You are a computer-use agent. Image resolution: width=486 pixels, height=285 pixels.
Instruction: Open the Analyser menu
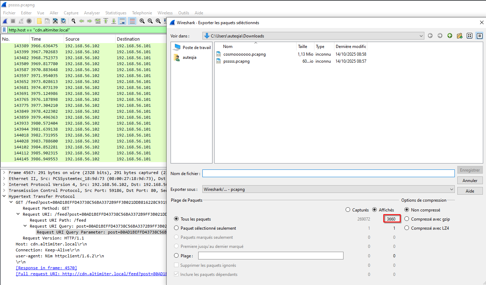92,13
